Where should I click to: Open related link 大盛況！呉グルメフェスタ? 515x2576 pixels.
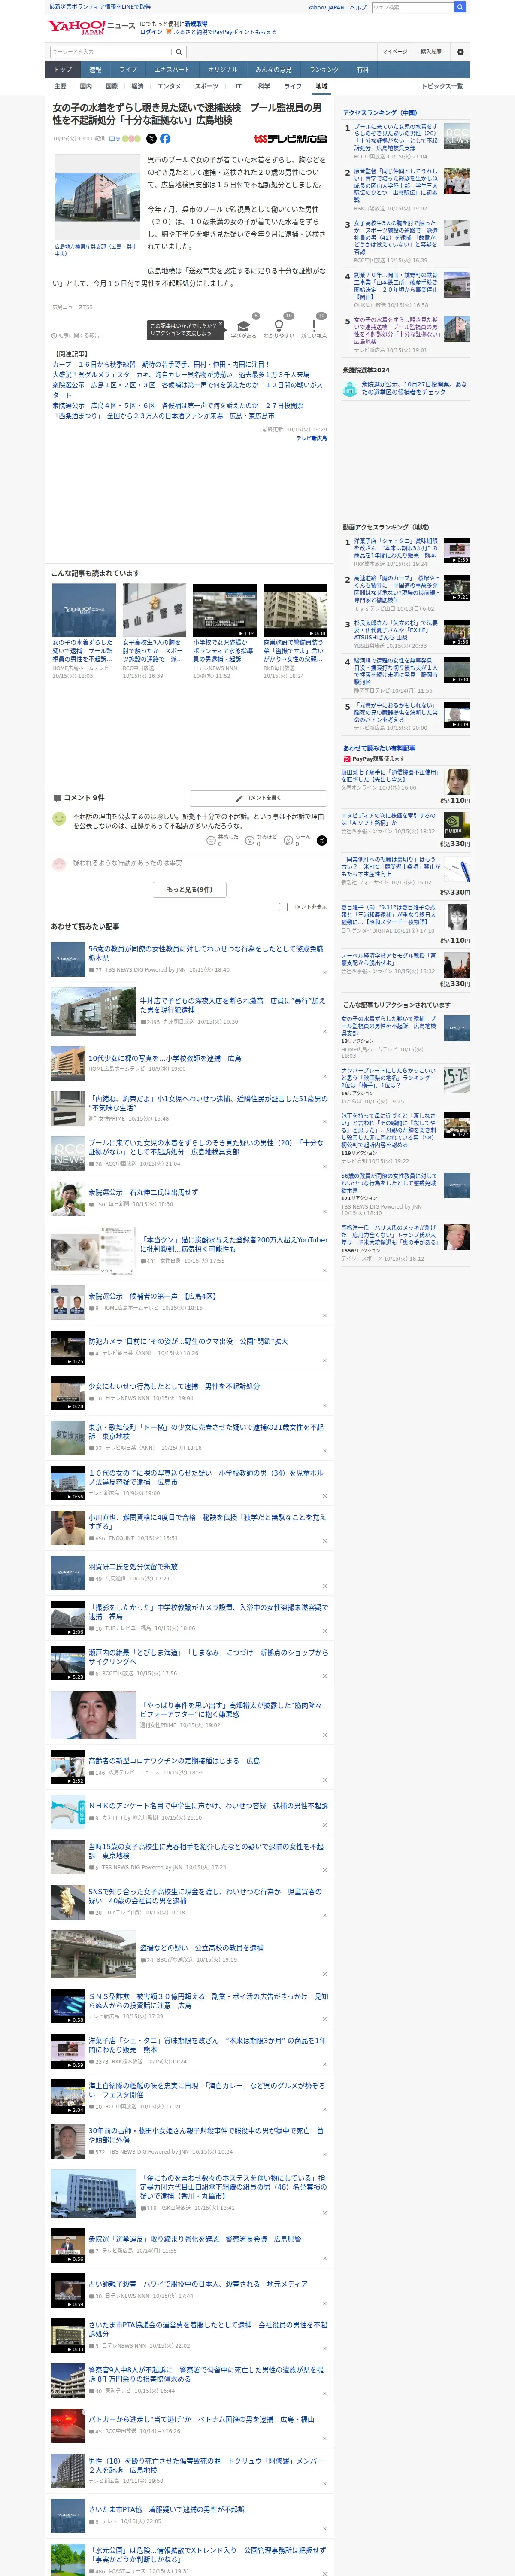pos(181,375)
